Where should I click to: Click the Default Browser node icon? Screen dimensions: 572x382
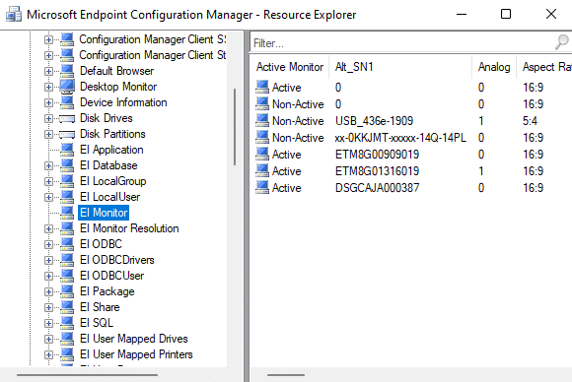point(67,70)
